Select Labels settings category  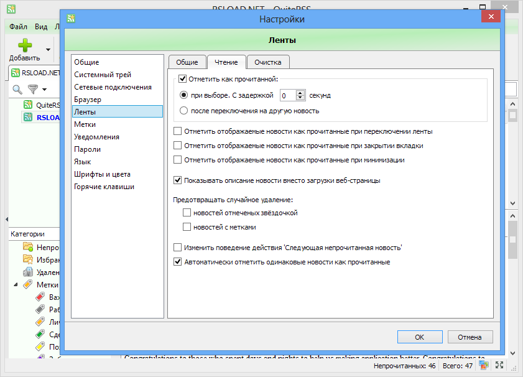(x=118, y=124)
